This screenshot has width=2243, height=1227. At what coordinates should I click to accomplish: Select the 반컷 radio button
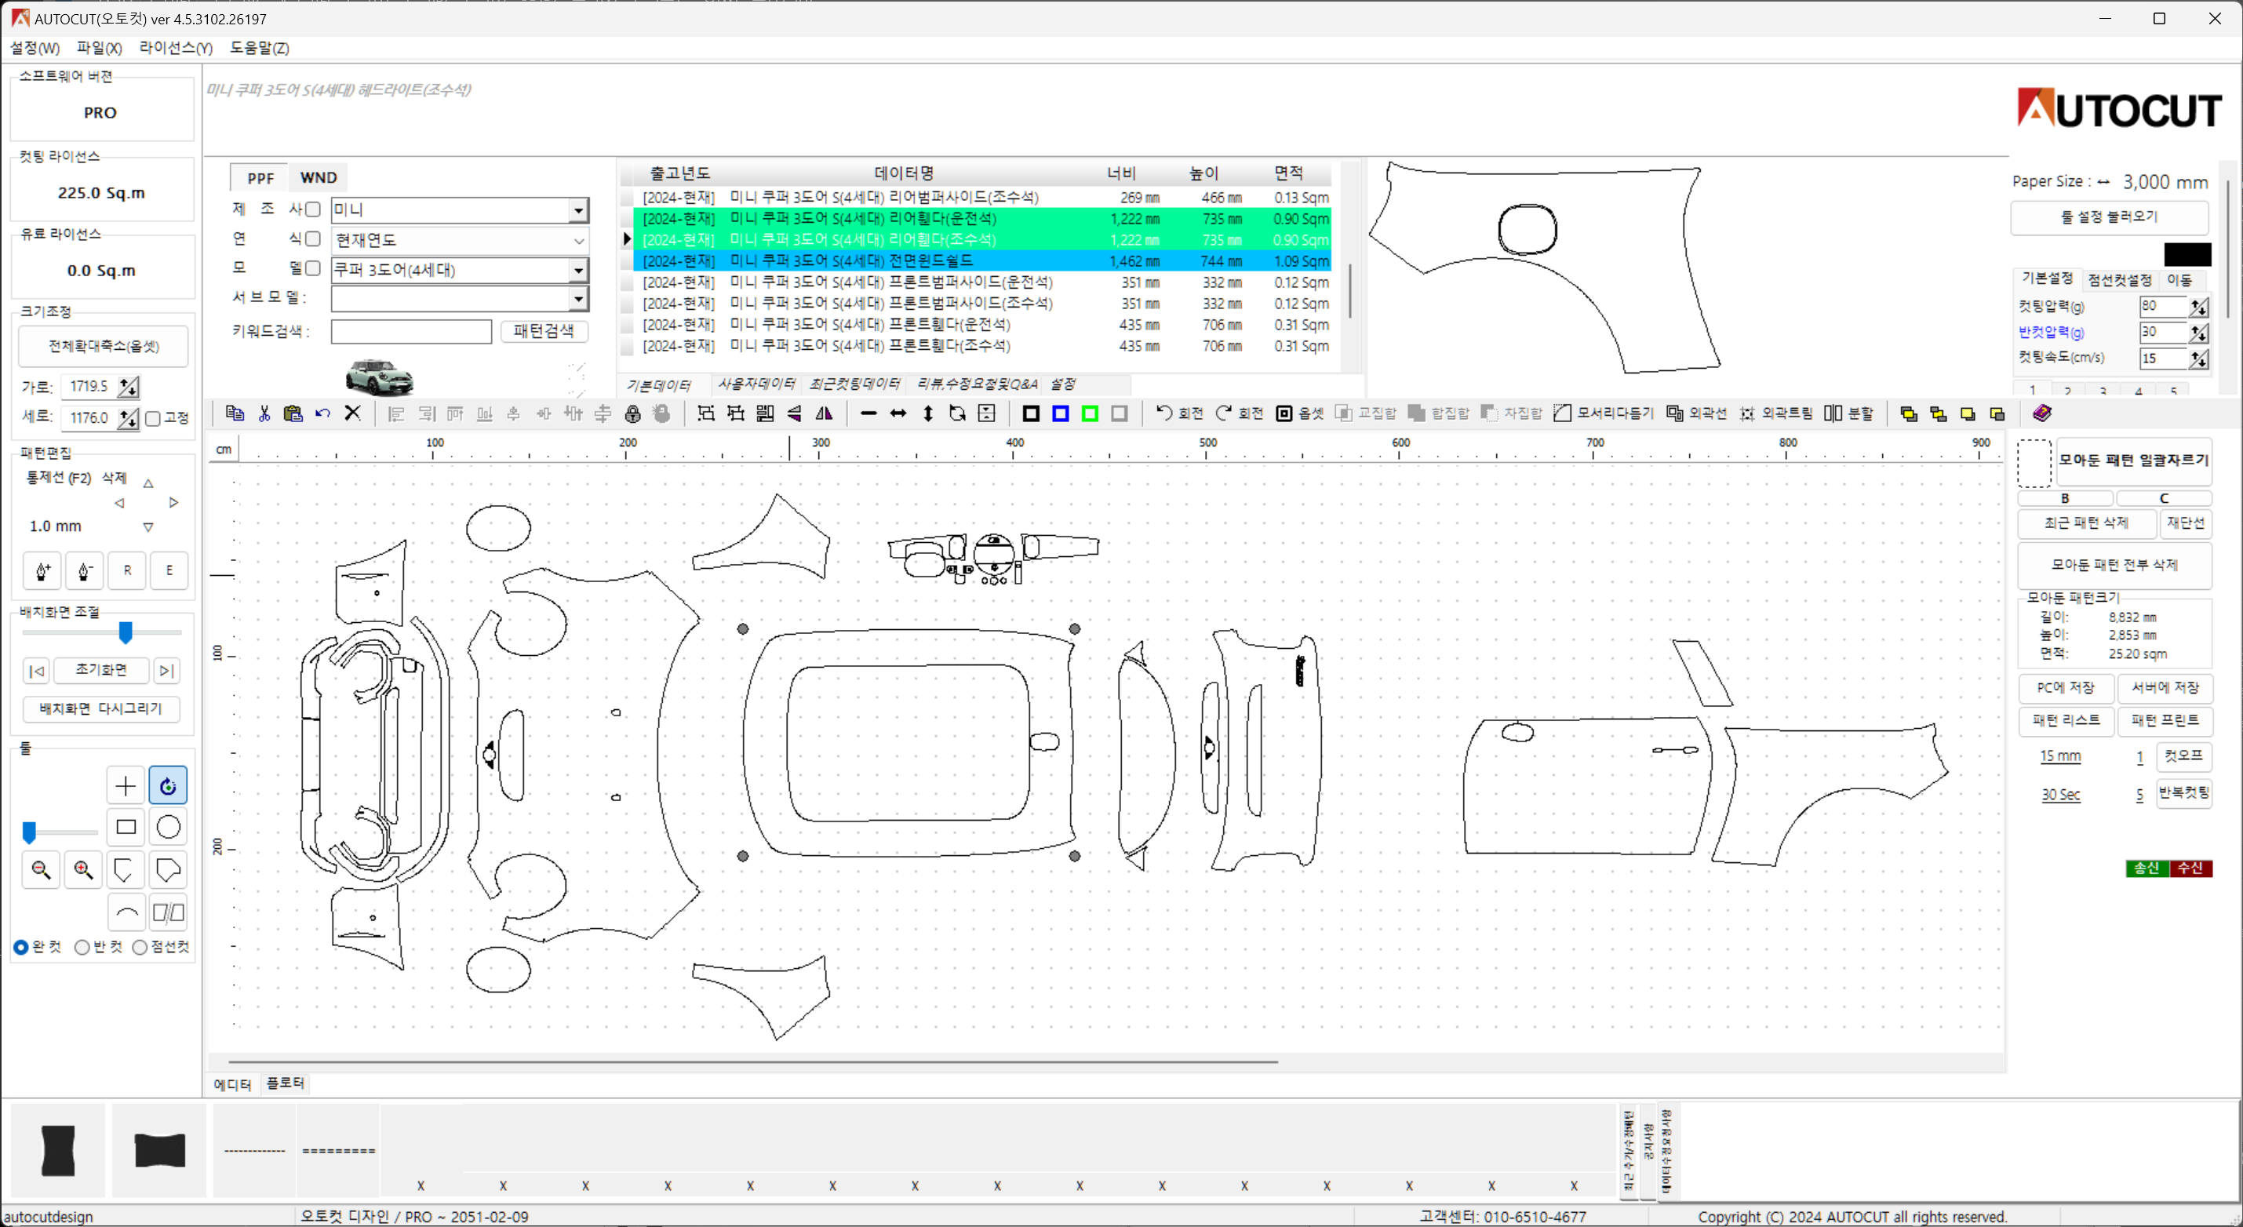[x=82, y=947]
